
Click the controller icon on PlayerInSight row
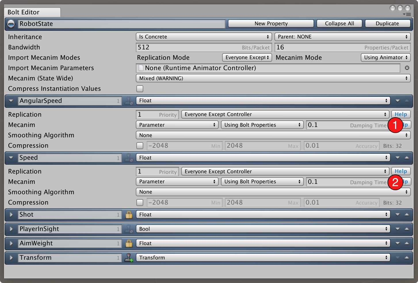(129, 229)
